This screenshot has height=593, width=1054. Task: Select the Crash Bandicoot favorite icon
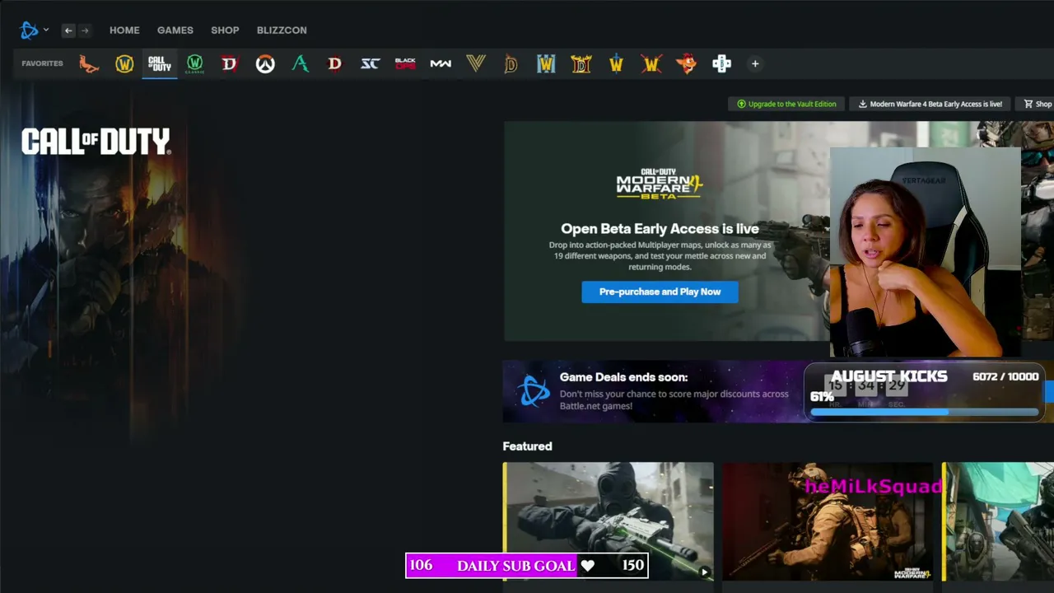tap(686, 63)
